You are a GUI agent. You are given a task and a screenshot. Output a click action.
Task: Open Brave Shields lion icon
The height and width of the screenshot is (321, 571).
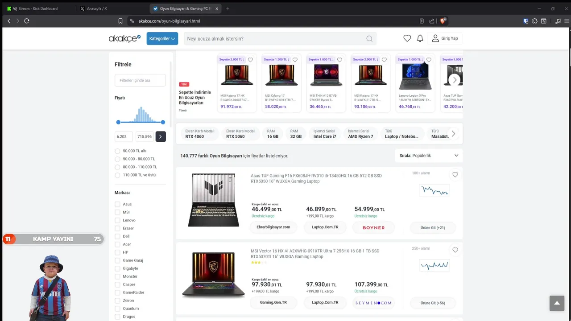pyautogui.click(x=443, y=21)
